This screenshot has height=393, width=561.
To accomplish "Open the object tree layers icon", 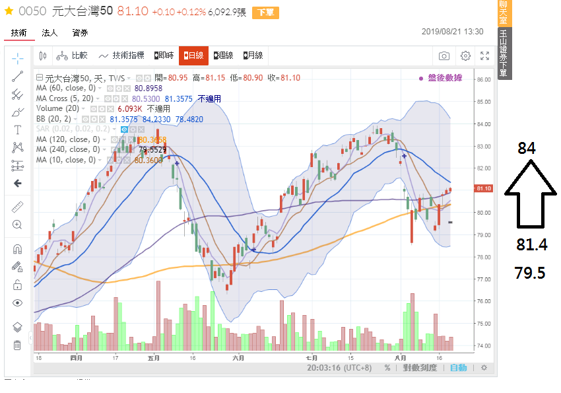I will click(x=17, y=327).
